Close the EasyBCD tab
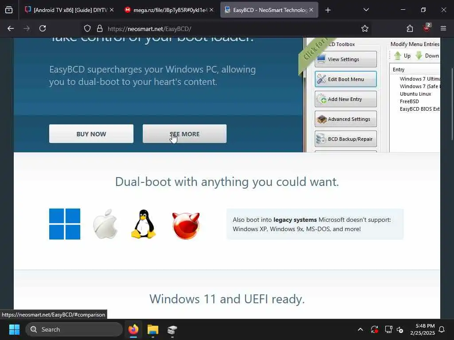 click(x=311, y=10)
